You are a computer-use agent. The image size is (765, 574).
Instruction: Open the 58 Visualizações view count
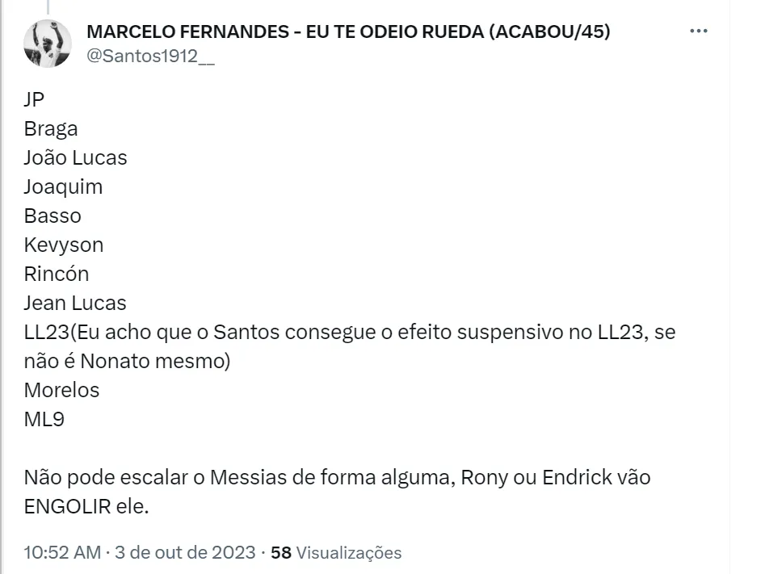(336, 553)
